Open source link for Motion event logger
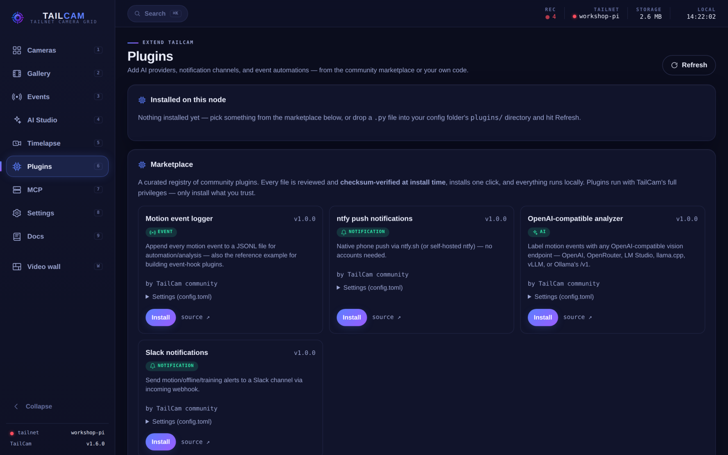The width and height of the screenshot is (728, 455). (195, 317)
